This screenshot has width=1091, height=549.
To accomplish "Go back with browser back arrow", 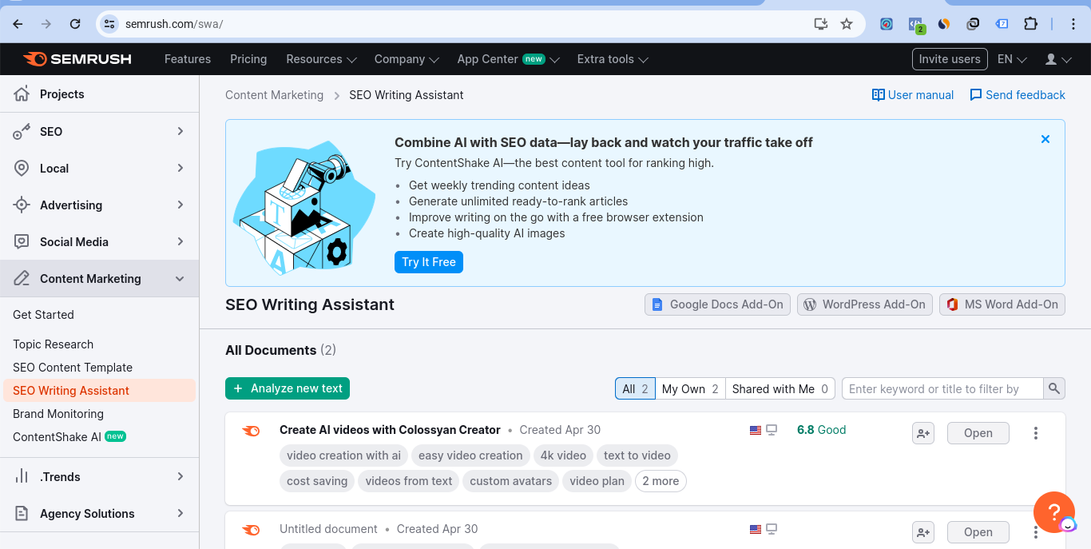I will click(18, 24).
